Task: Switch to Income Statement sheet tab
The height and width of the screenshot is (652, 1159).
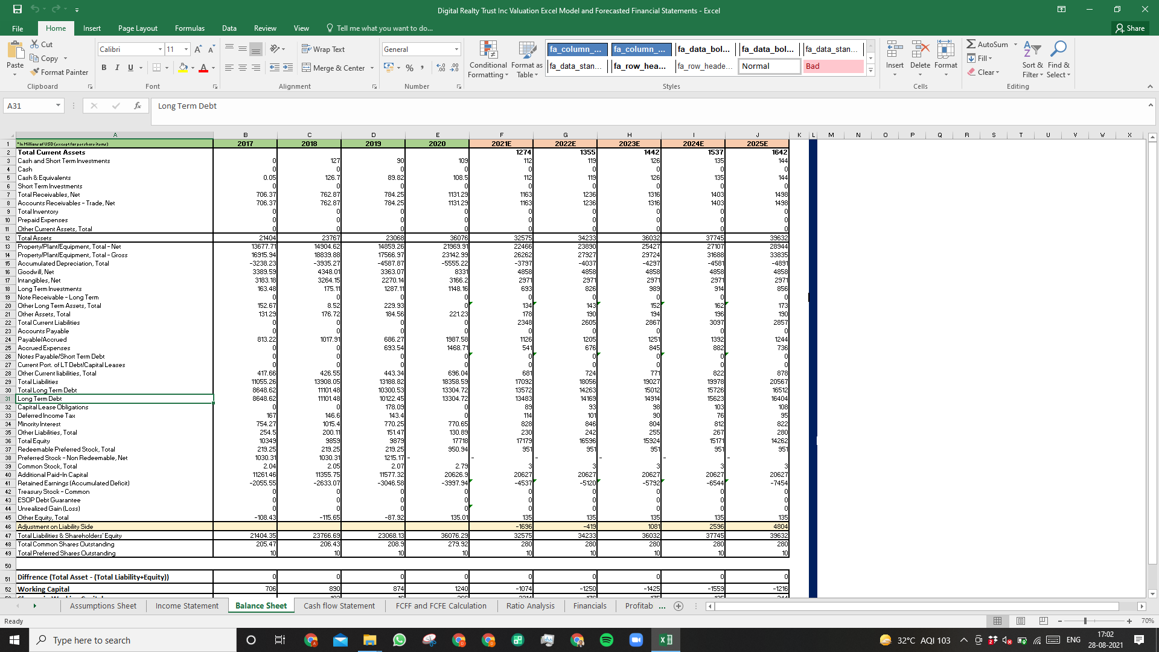Action: (x=187, y=606)
